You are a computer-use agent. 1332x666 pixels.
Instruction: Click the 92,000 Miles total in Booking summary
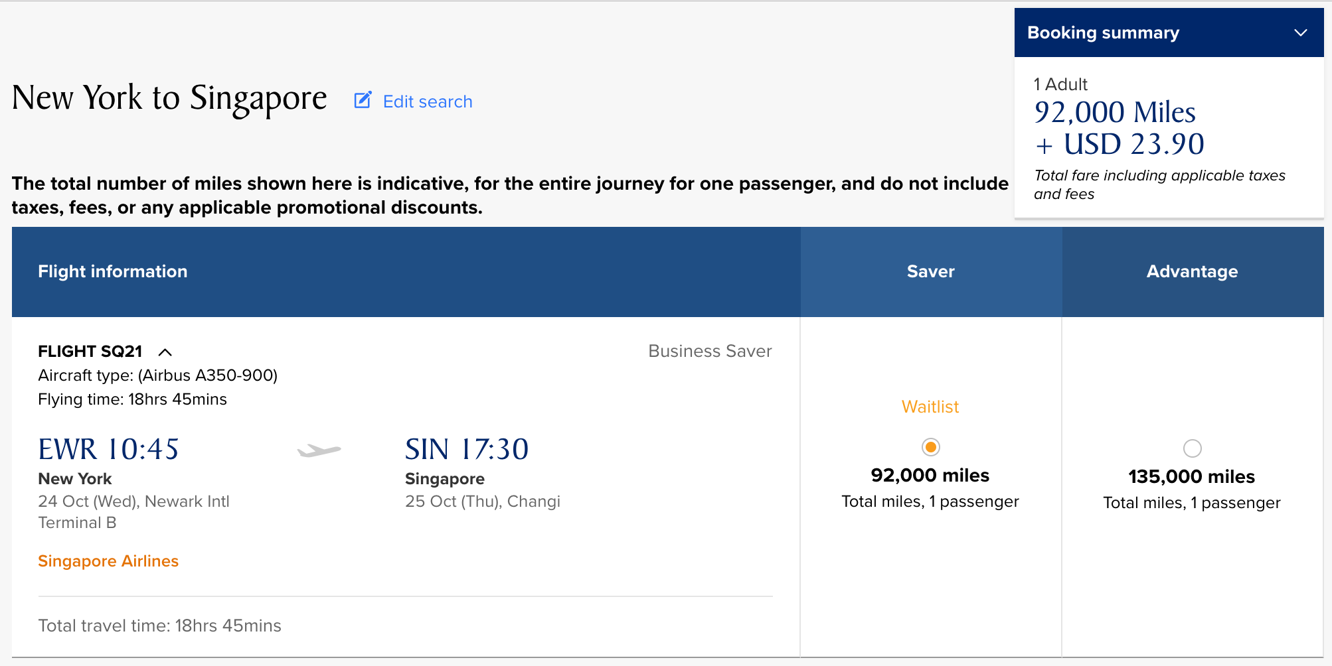[x=1115, y=112]
